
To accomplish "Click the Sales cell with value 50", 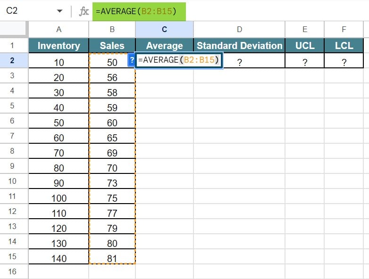I will [x=112, y=61].
